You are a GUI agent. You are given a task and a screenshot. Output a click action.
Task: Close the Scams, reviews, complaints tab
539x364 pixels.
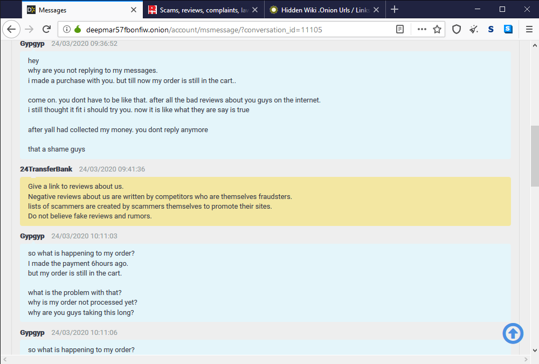click(255, 10)
